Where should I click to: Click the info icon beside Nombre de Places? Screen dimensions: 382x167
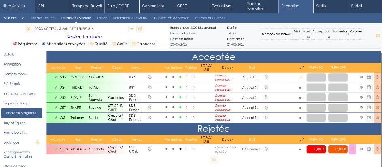point(378,36)
